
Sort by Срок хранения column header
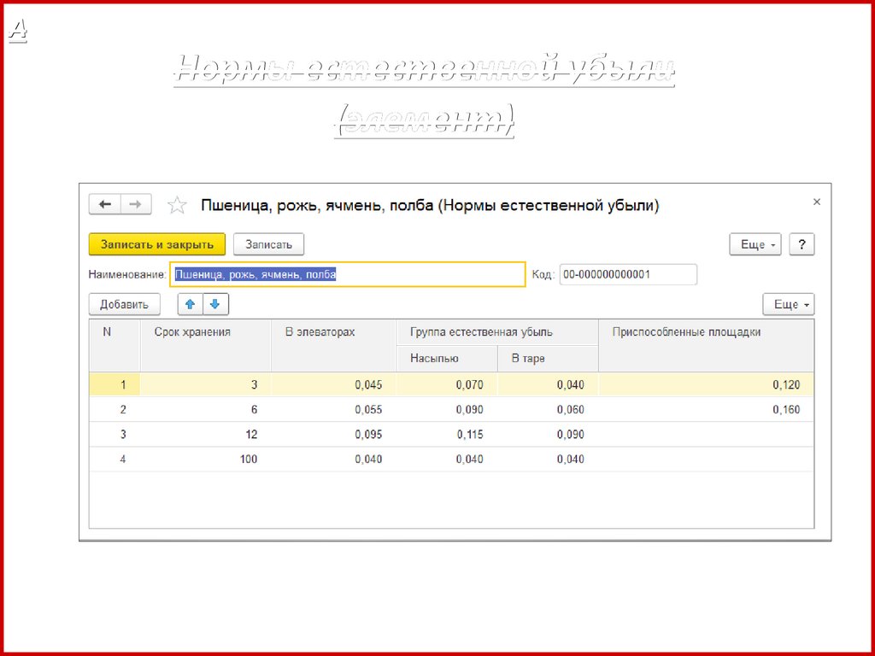point(192,332)
